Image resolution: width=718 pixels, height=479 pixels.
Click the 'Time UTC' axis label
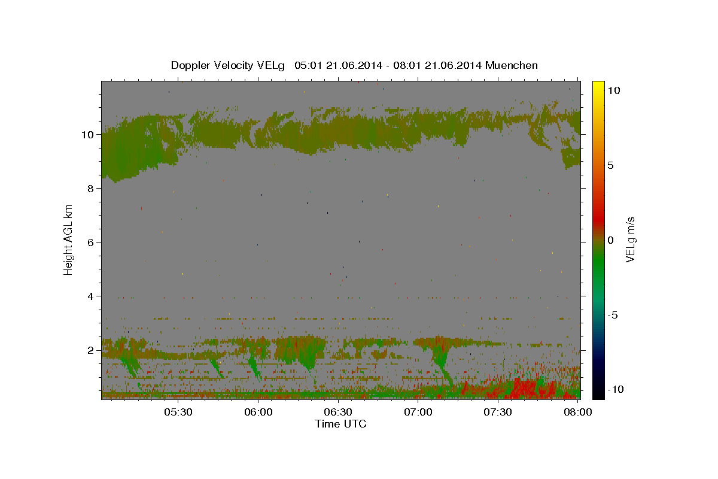(x=340, y=424)
